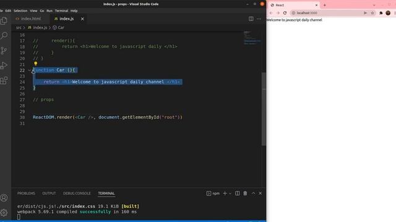Click the lightbulb code action icon
396x222 pixels.
click(x=36, y=64)
